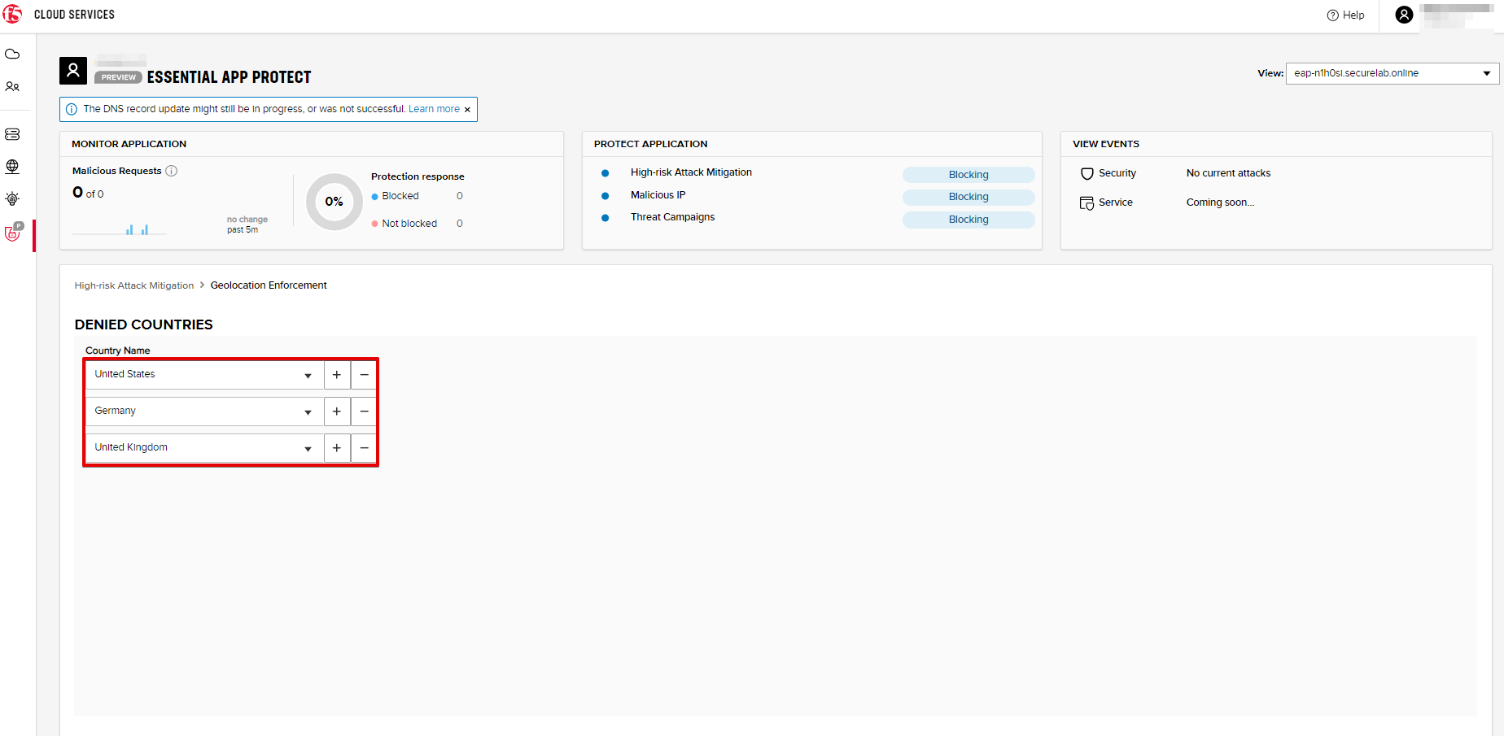Viewport: 1504px width, 736px height.
Task: Click the Service calendar icon
Action: coord(1086,203)
